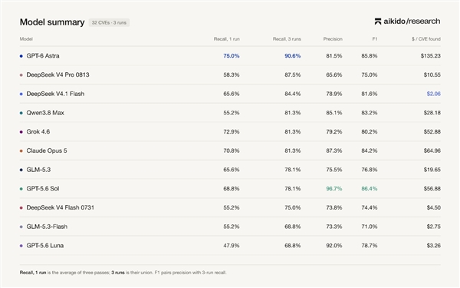Click the '$ / CVE found' column header
This screenshot has width=460, height=288.
pos(426,39)
